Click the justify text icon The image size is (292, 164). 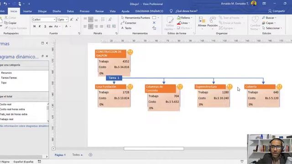pos(101,26)
